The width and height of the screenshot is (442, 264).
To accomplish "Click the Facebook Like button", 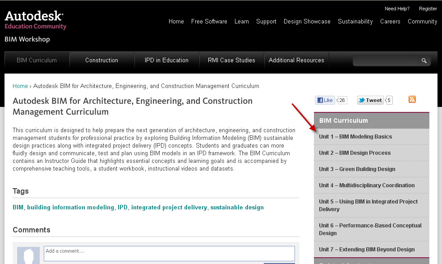I will (325, 100).
